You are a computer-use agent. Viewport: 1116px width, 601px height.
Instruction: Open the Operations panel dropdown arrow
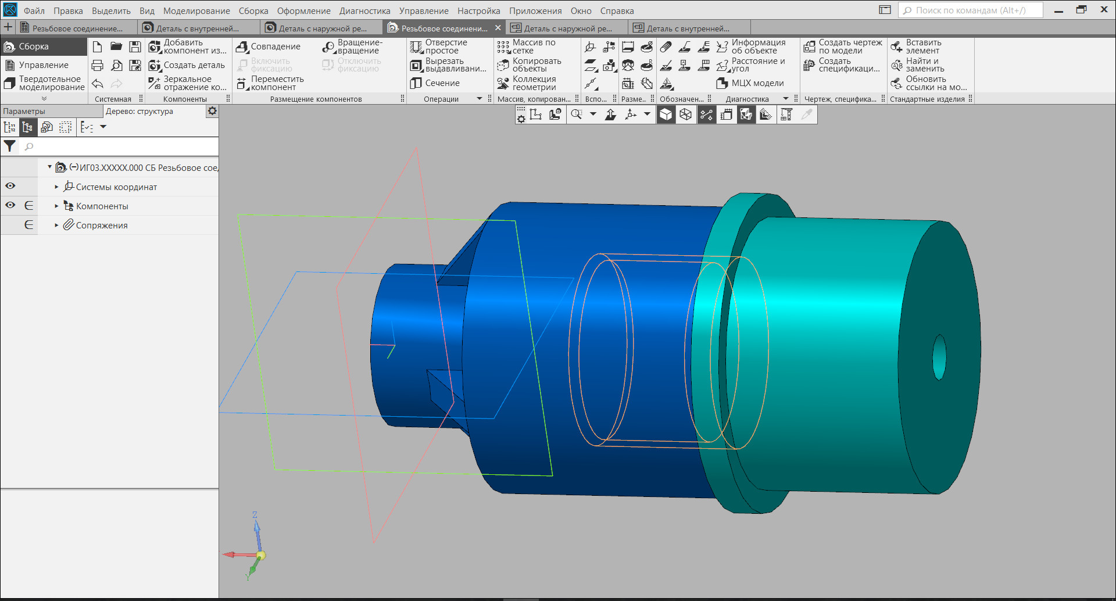480,99
